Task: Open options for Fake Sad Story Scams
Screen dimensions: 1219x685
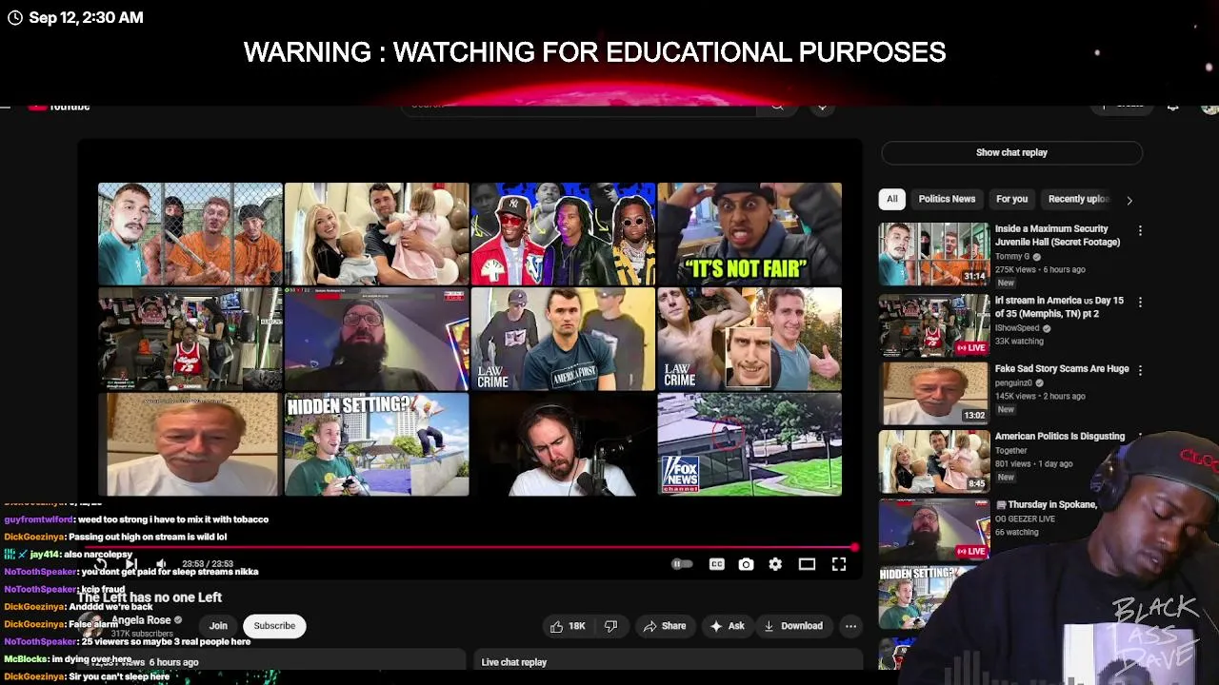Action: [x=1140, y=370]
